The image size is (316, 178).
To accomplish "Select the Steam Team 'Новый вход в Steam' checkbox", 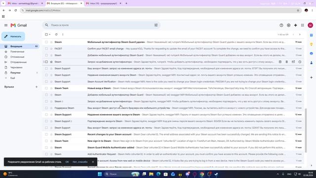I will point(46,88).
